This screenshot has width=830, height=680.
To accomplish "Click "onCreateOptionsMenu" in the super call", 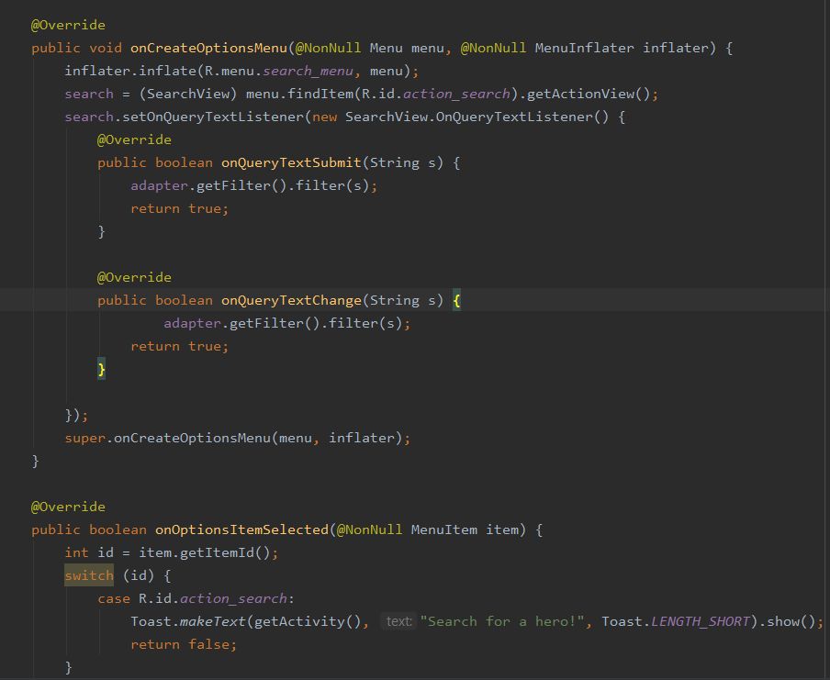I will 192,438.
